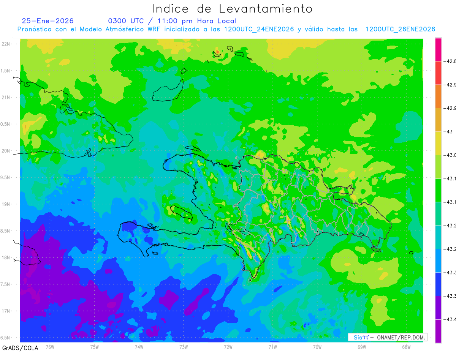Select the gold colorbar swatch
Viewport: 456px width, 352px height.
(x=438, y=120)
